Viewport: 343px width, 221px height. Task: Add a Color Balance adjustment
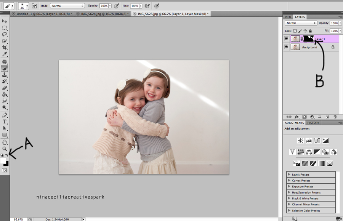click(x=309, y=152)
